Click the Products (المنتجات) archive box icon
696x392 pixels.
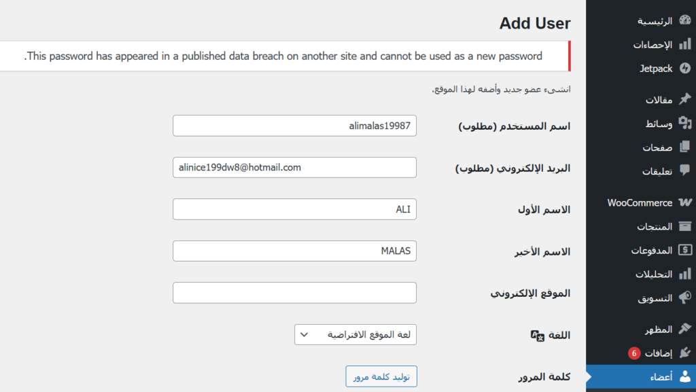point(684,226)
